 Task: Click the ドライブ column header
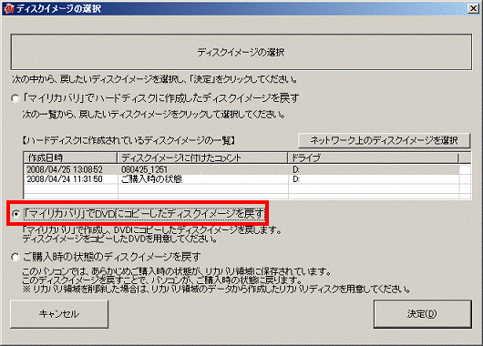point(373,158)
